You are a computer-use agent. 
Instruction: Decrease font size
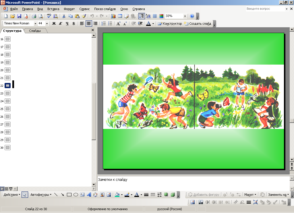click(125, 24)
